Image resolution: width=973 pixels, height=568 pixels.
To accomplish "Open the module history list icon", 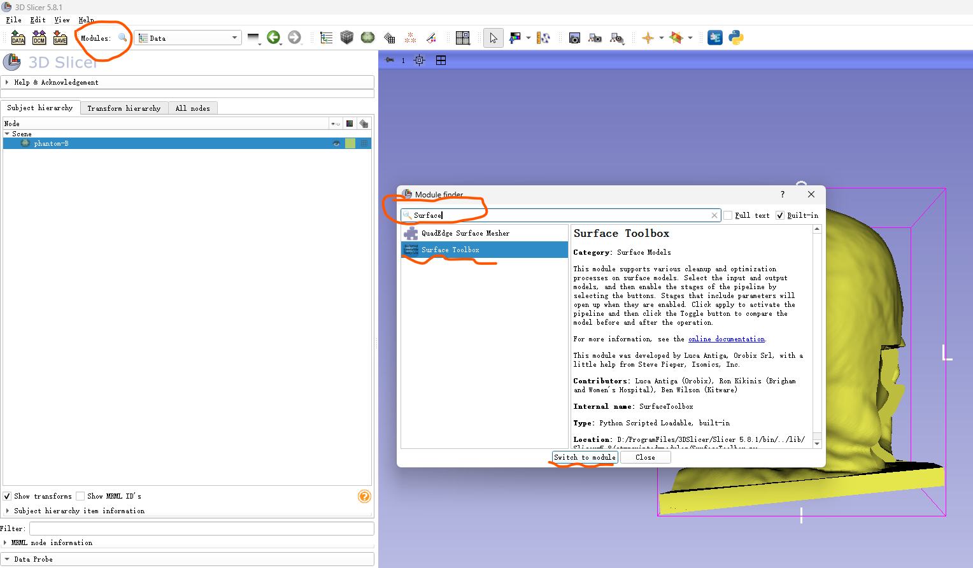I will (x=253, y=38).
